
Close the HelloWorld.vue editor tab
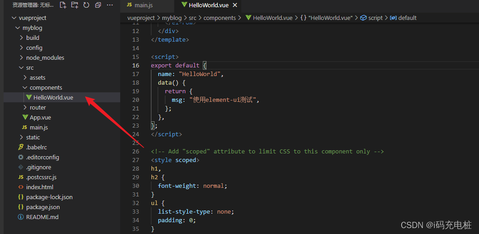click(235, 5)
